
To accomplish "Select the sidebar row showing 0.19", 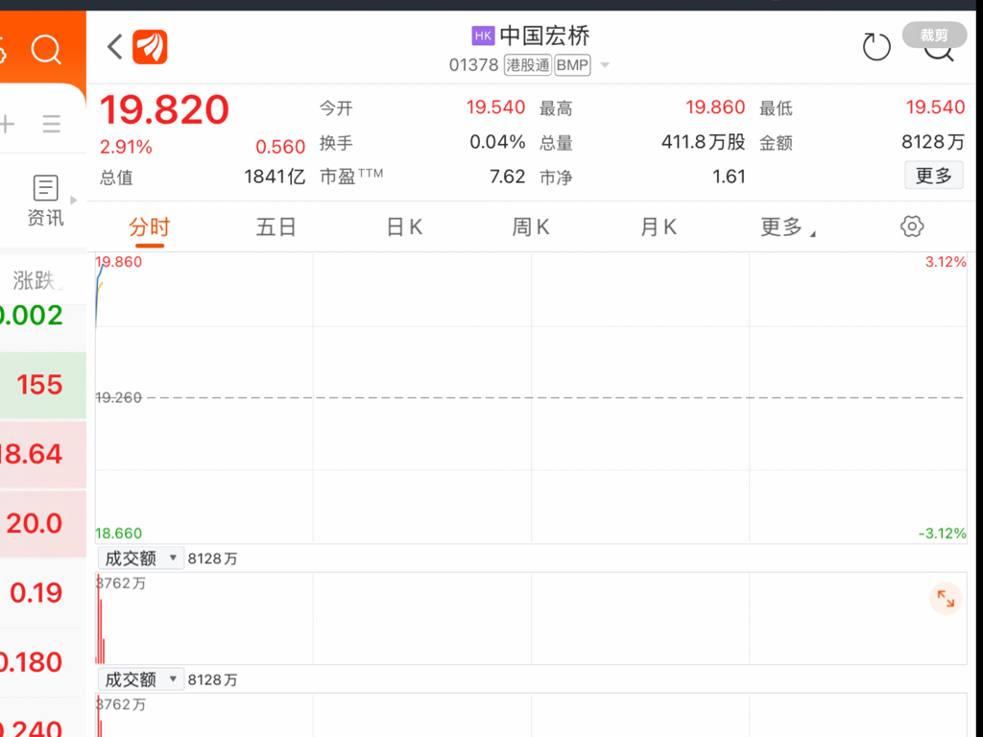I will click(42, 593).
